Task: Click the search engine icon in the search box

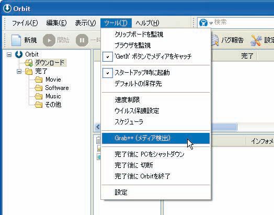Action: 203,22
